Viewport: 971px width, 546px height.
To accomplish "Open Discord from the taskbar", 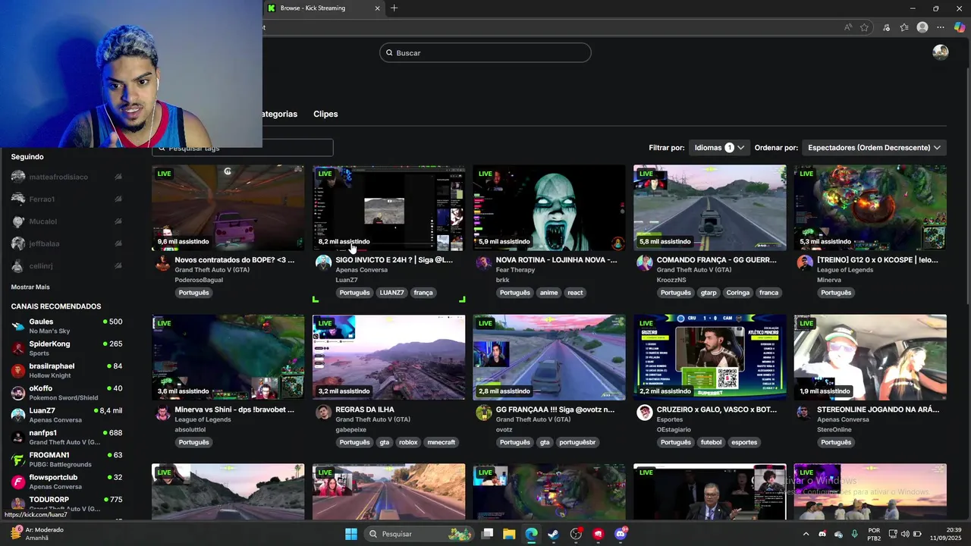I will (x=621, y=534).
